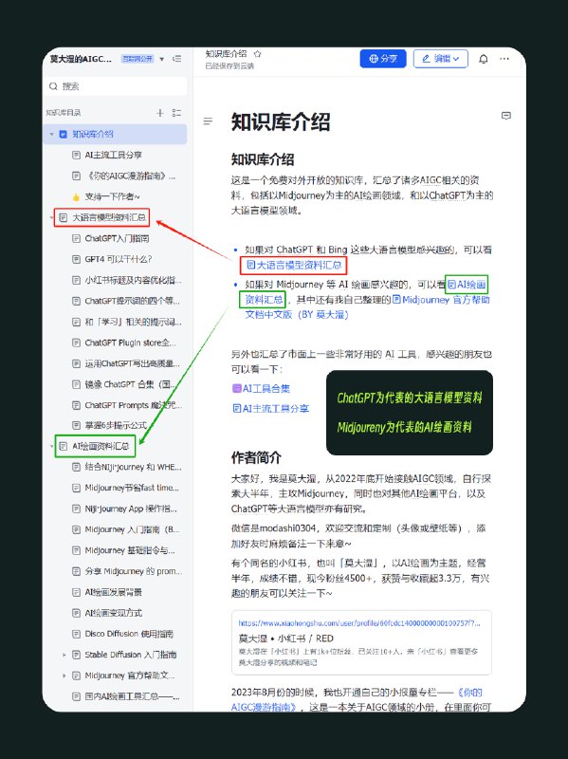Click the knowledge base name 莫大湿的AIGC
Image resolution: width=568 pixels, height=759 pixels.
coord(81,59)
